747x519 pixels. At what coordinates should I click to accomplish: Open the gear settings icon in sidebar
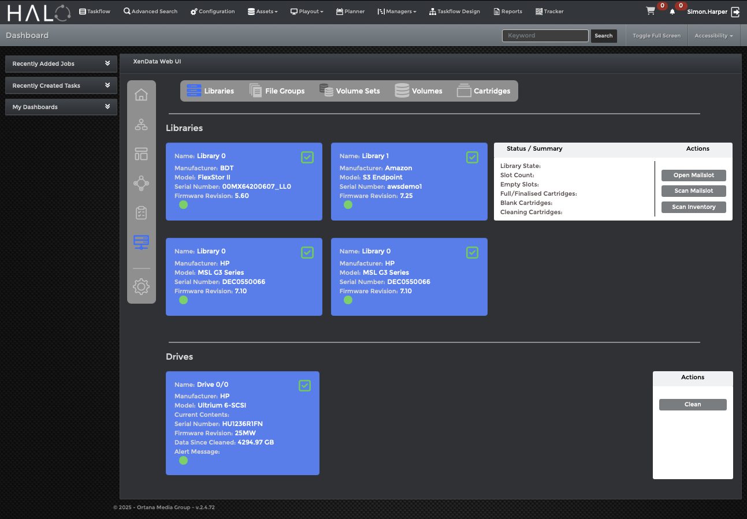pos(141,286)
